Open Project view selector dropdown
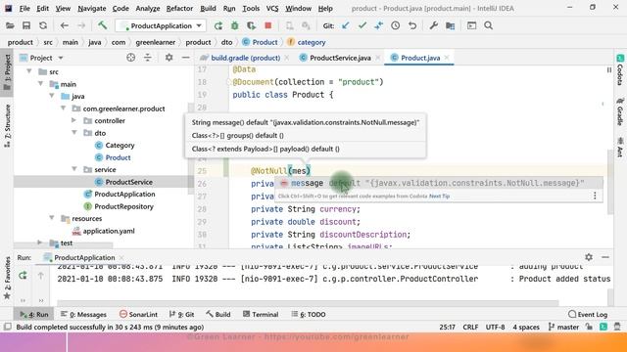627x352 pixels. [41, 58]
